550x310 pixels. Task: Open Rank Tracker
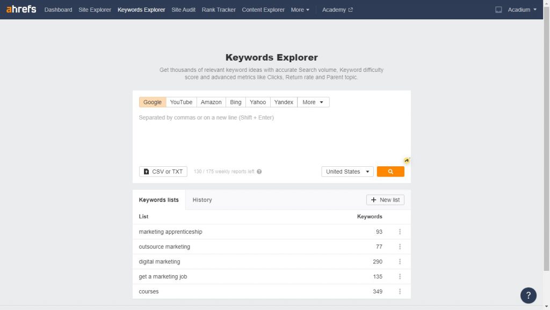click(219, 10)
